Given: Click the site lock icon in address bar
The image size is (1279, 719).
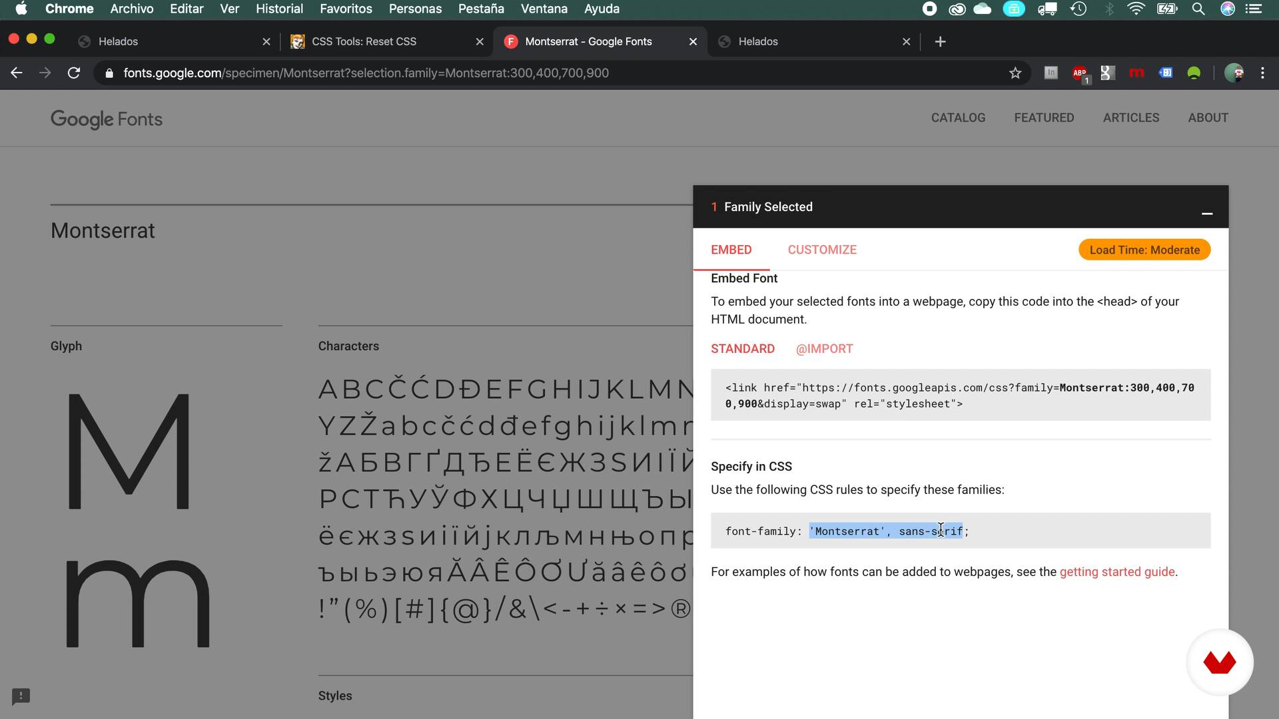Looking at the screenshot, I should pyautogui.click(x=109, y=73).
